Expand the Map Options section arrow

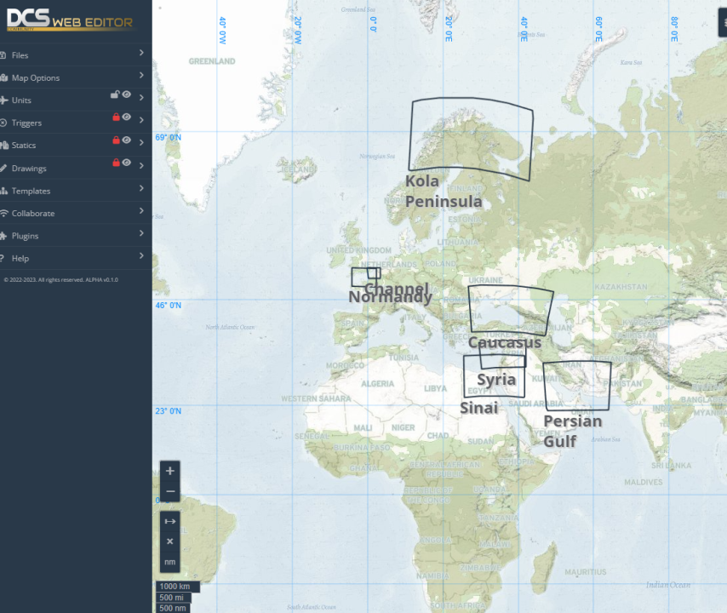(141, 75)
